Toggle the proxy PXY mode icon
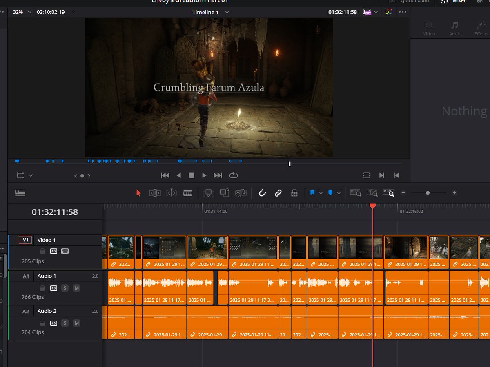 (367, 12)
